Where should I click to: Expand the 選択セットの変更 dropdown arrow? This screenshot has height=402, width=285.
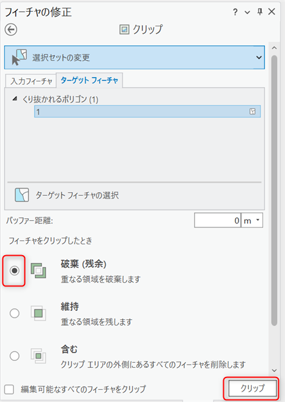tap(259, 58)
